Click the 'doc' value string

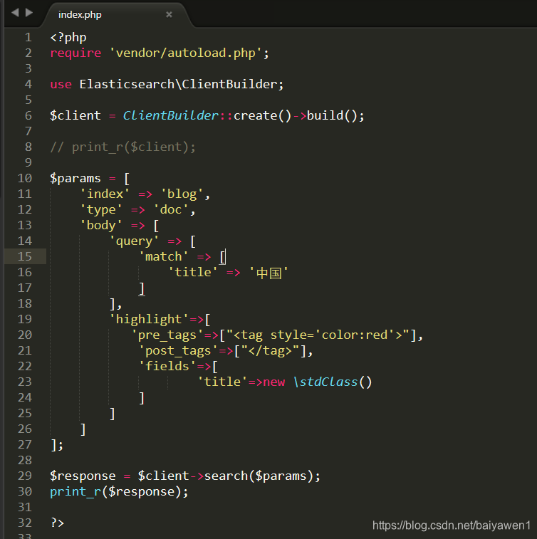pyautogui.click(x=171, y=209)
